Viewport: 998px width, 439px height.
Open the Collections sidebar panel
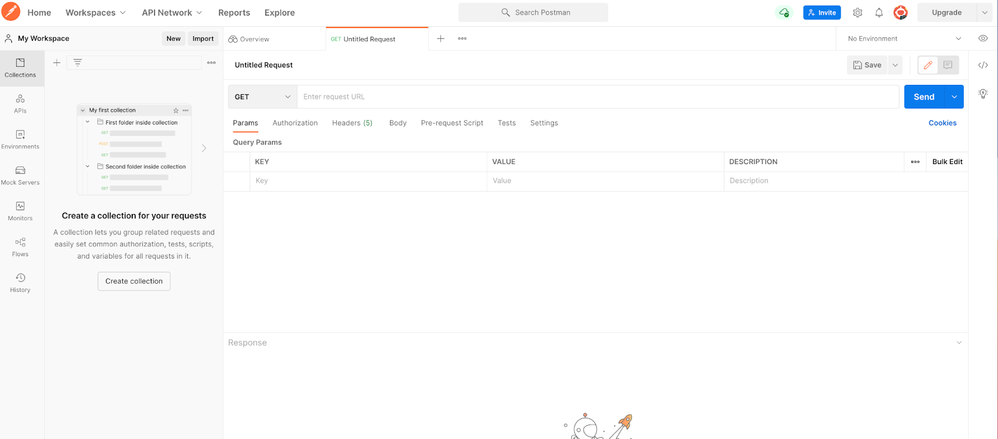click(x=21, y=68)
